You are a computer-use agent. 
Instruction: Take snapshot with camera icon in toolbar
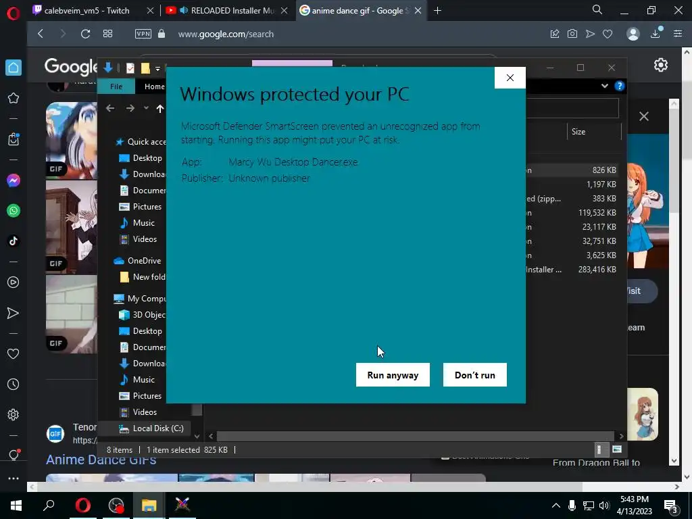[572, 34]
